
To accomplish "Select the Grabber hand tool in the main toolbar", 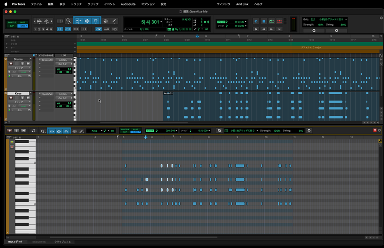I will point(96,21).
